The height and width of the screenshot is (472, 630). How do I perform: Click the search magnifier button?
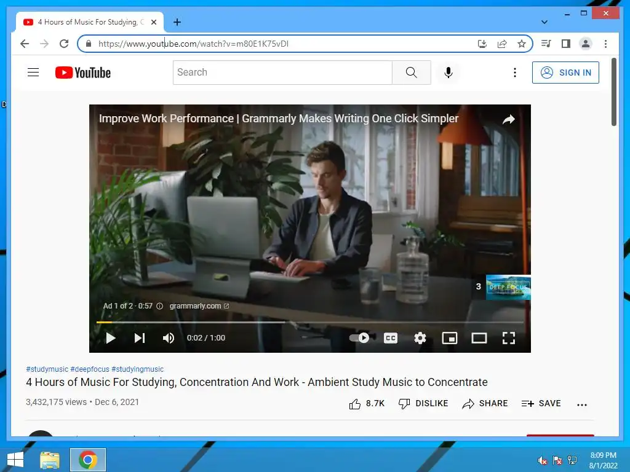[411, 73]
